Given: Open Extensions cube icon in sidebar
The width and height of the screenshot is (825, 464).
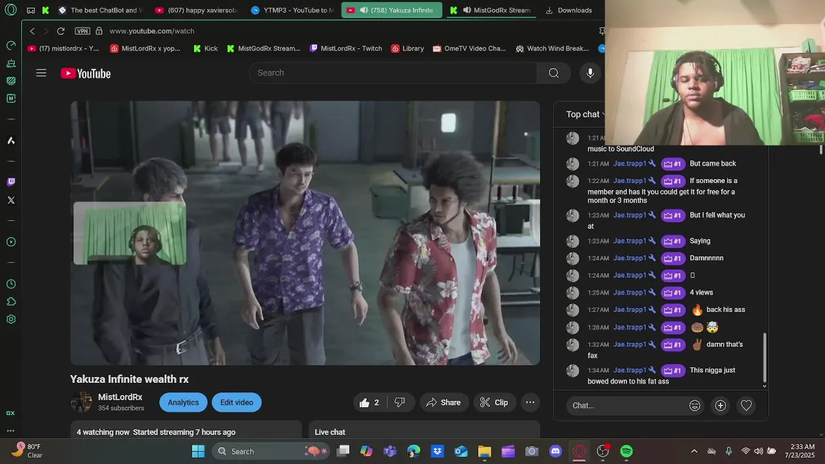Looking at the screenshot, I should point(11,302).
